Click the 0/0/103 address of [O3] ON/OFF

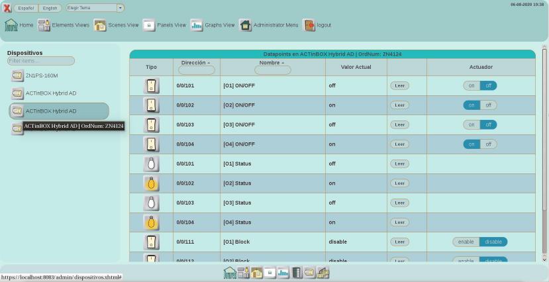[185, 125]
